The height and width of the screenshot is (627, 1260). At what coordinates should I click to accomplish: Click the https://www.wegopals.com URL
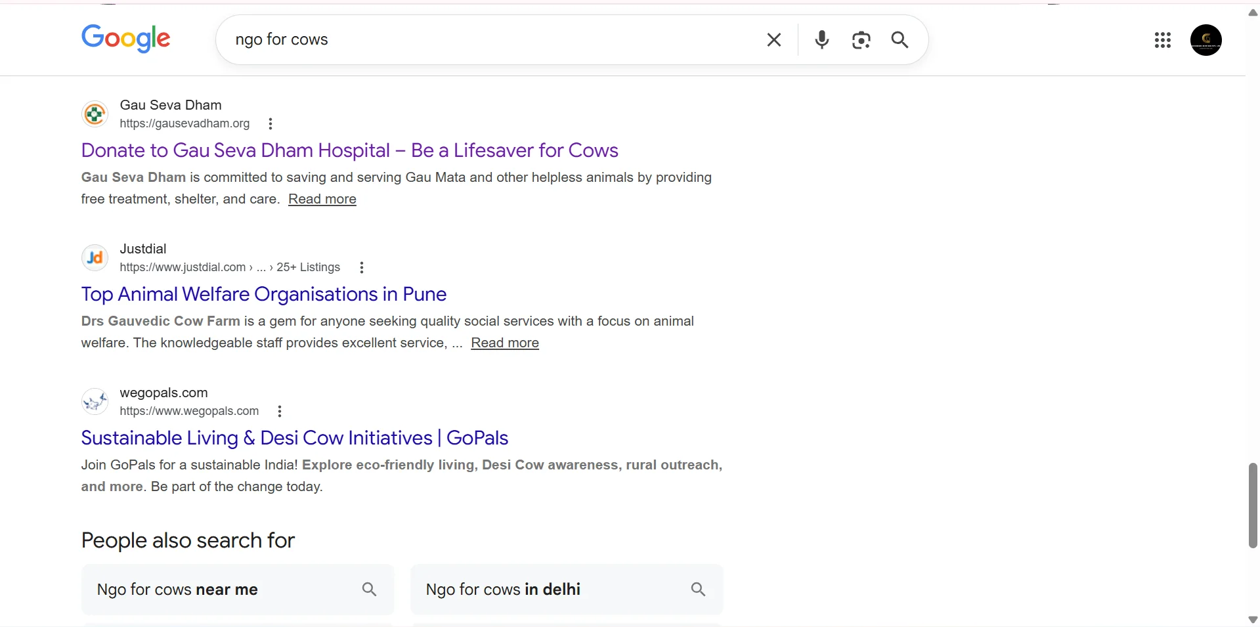189,411
